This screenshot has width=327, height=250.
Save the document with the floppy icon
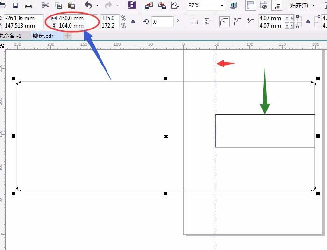click(x=15, y=6)
